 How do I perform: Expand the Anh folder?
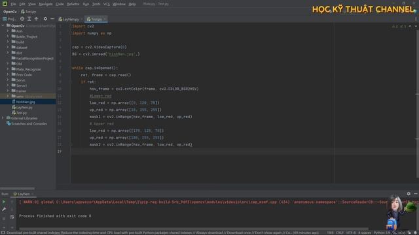pyautogui.click(x=8, y=31)
